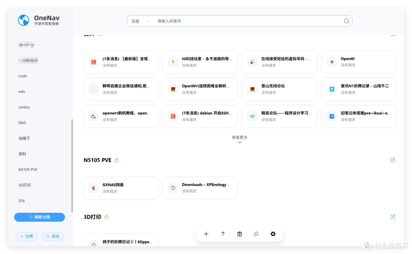Open the debian 开启SSH bookmark
Image resolution: width=412 pixels, height=254 pixels.
[200, 116]
